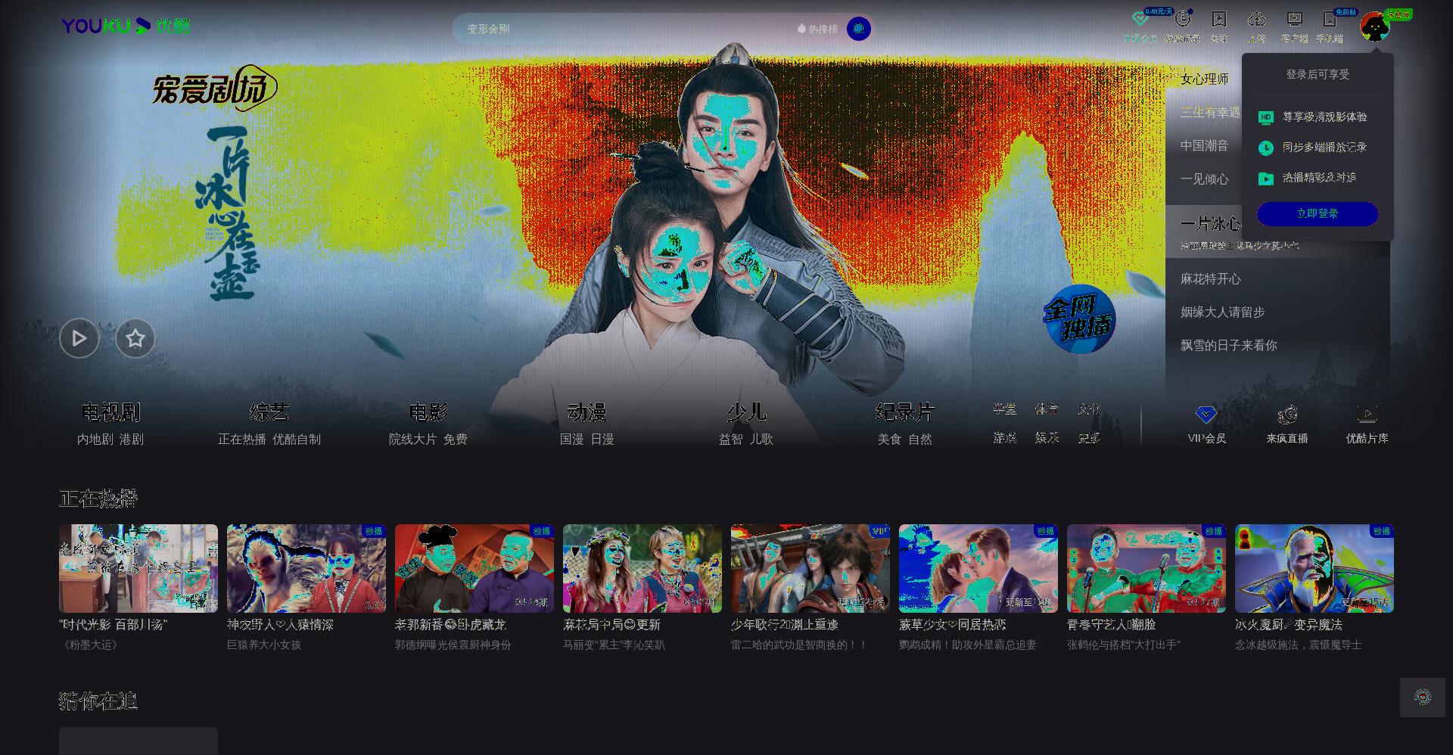Click title 少年歌行20渊上重逢
This screenshot has width=1453, height=755.
coord(785,625)
